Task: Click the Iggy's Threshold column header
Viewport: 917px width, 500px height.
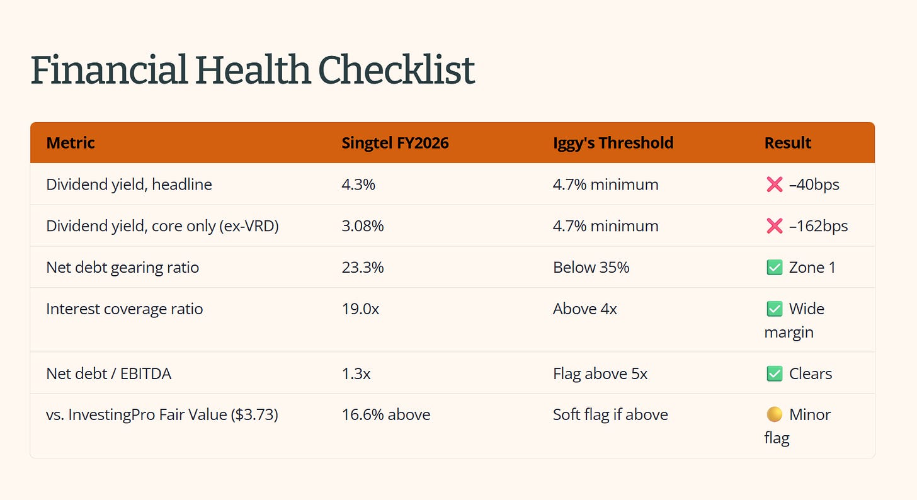Action: [613, 143]
